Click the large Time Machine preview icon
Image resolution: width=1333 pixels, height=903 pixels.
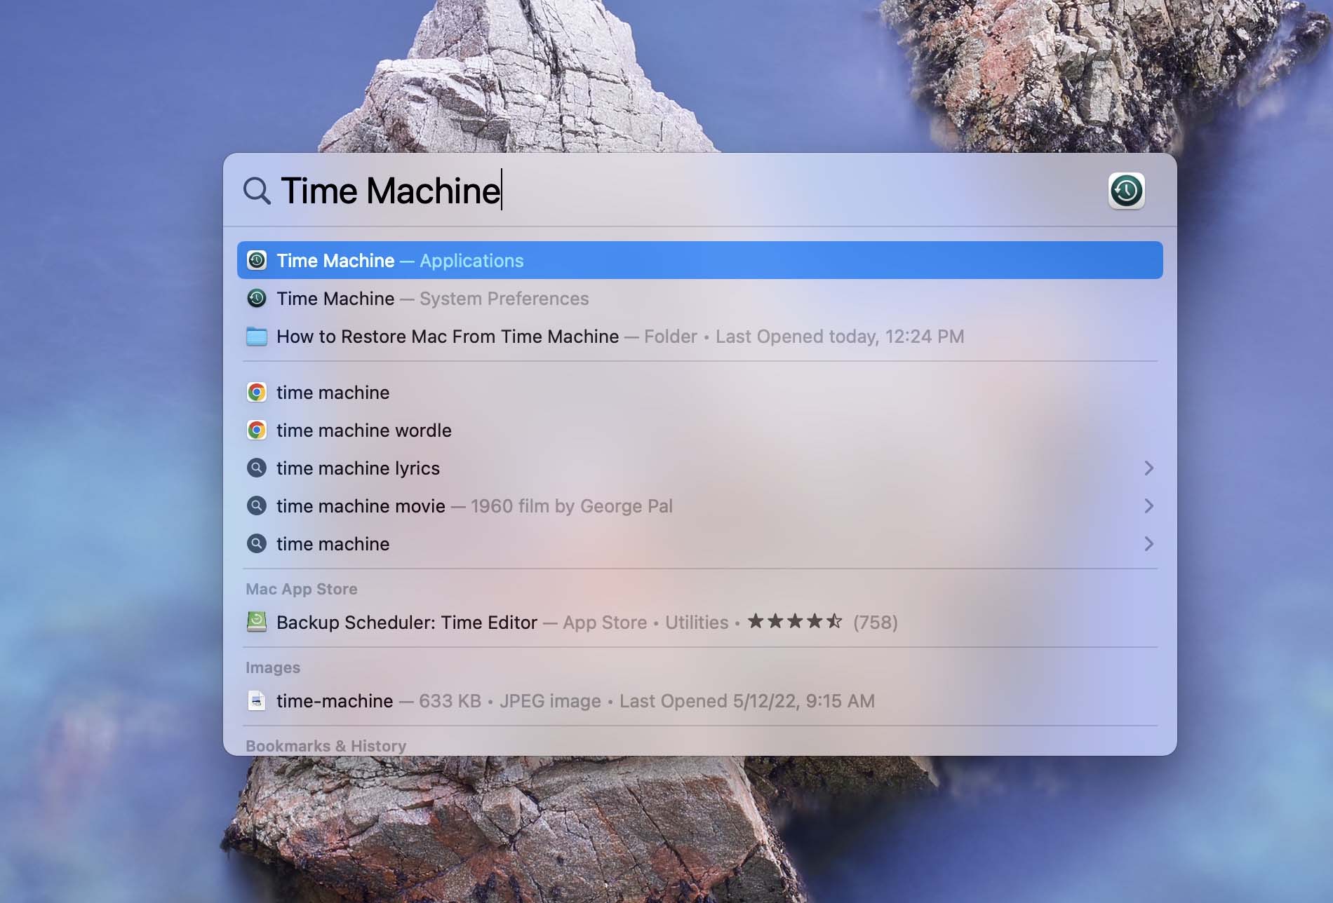1126,191
